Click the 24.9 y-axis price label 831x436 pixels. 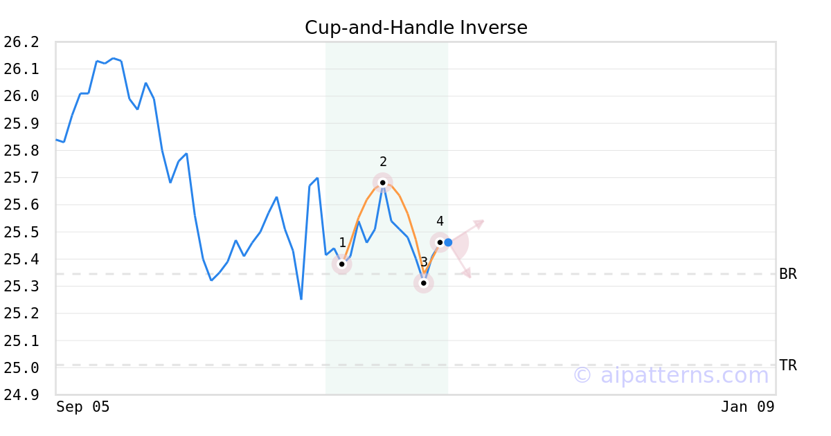[21, 394]
